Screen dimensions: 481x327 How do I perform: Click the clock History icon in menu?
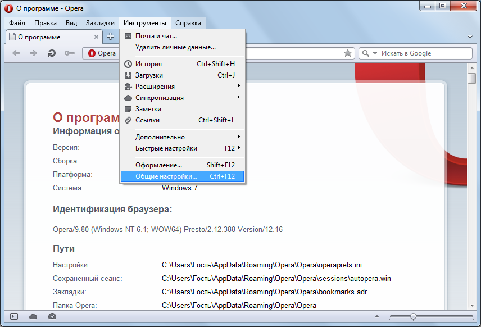(128, 64)
